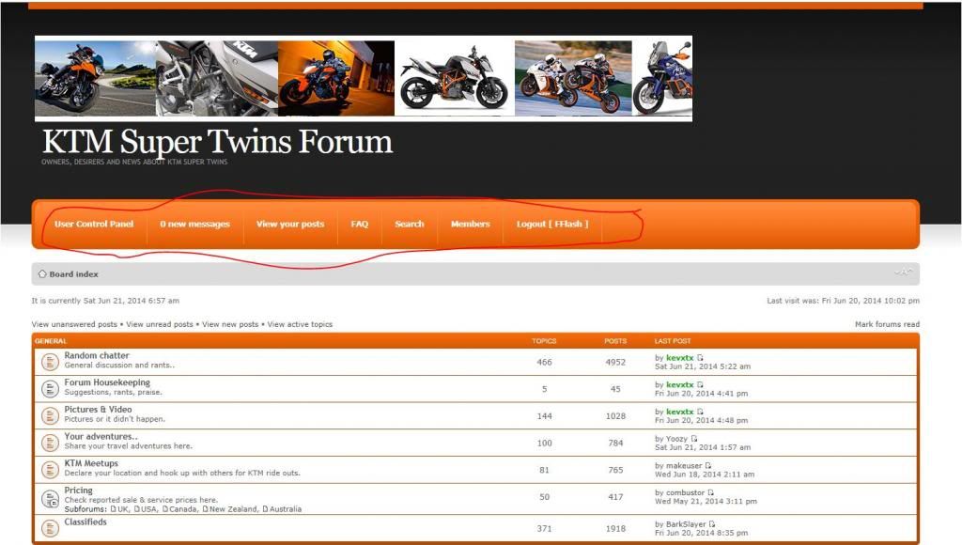Click the KTM motorcycle banner image
Screen dimensions: 962x545
pyautogui.click(x=364, y=79)
